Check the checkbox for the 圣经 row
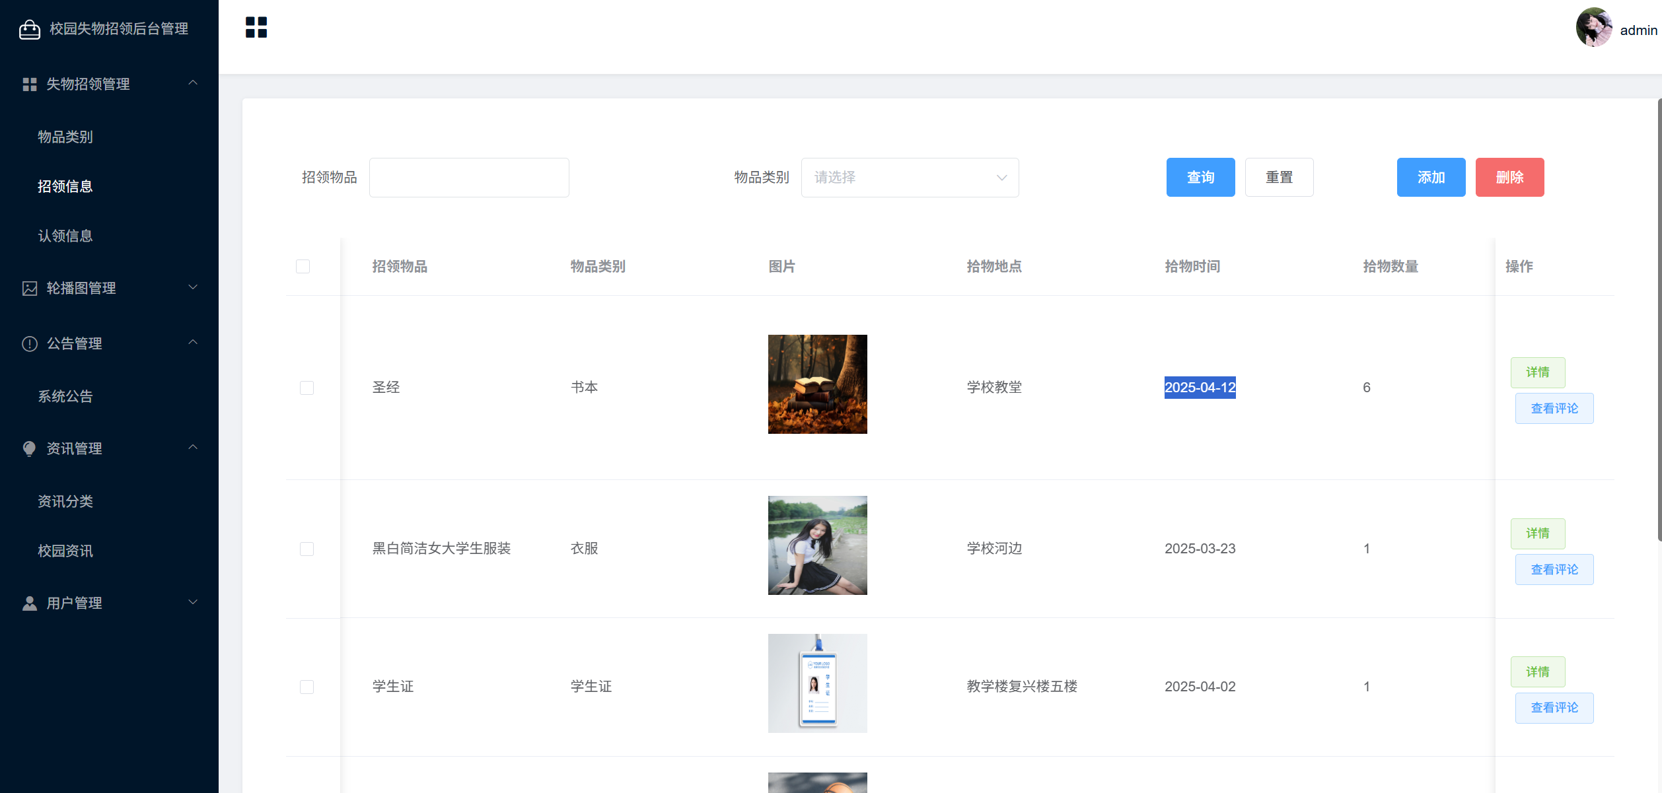1662x793 pixels. (x=307, y=388)
